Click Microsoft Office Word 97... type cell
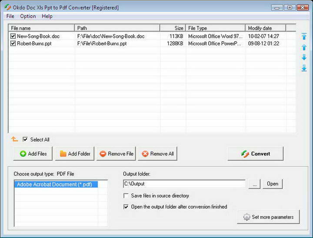The height and width of the screenshot is (238, 313). (215, 36)
